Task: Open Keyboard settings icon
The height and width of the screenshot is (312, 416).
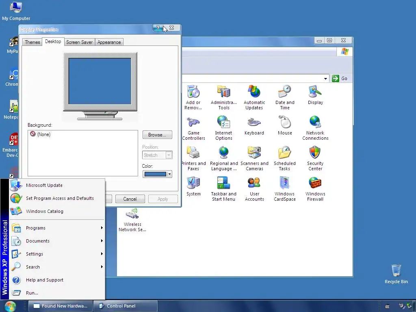Action: click(x=254, y=126)
